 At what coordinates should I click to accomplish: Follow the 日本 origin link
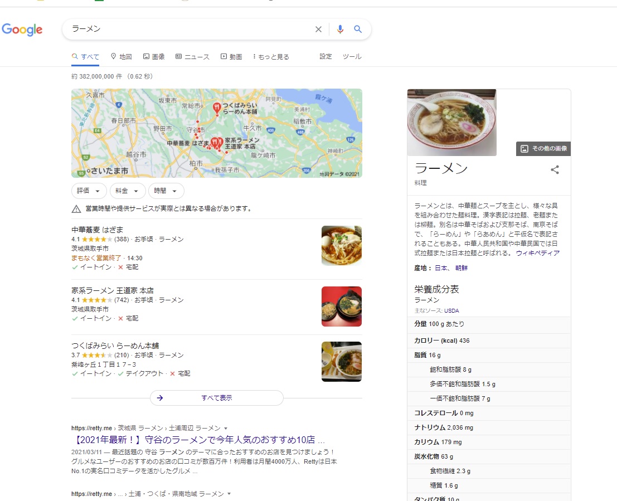441,268
